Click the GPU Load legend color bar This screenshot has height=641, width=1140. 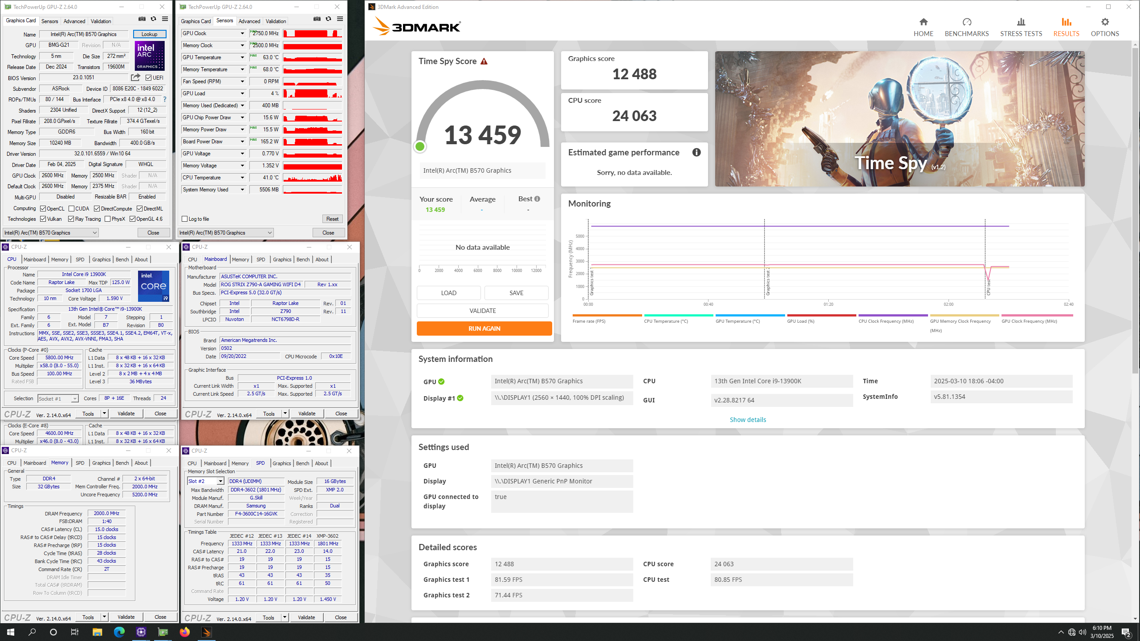(821, 315)
